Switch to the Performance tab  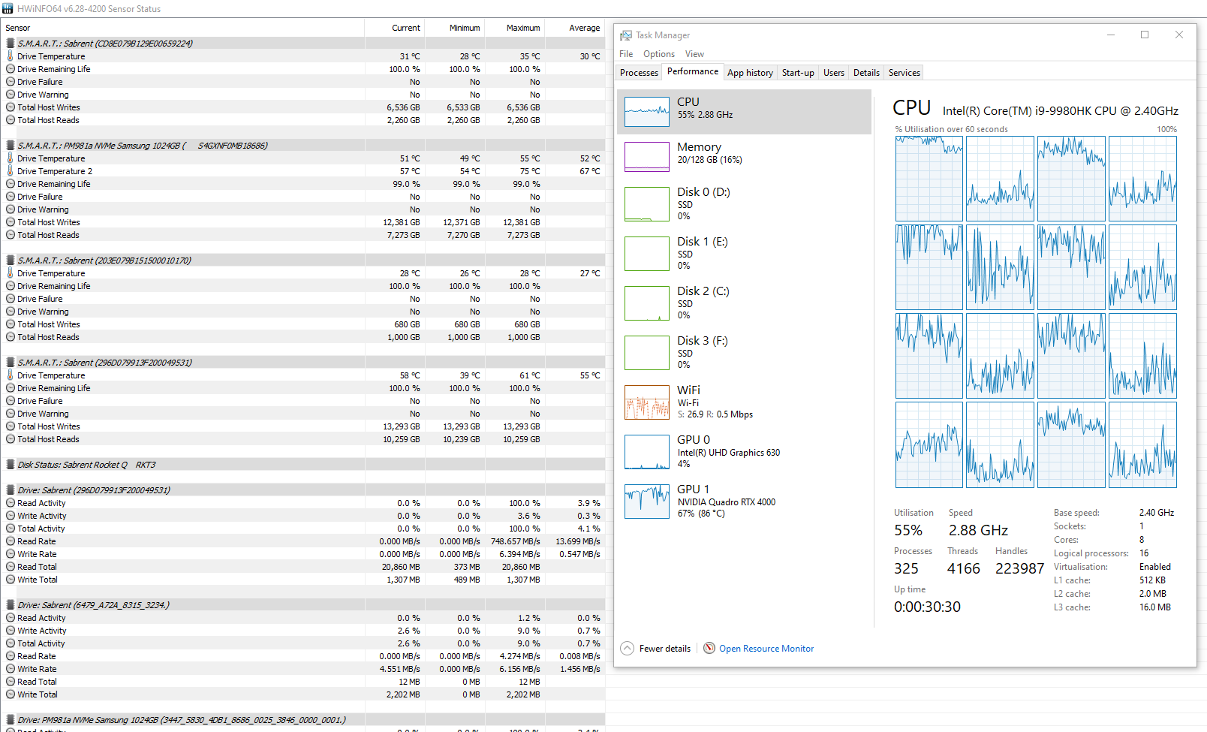click(x=693, y=71)
